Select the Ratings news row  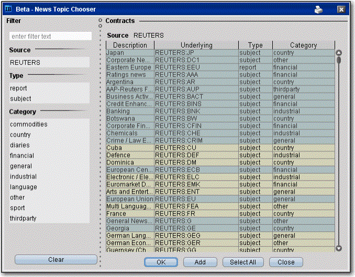click(x=220, y=75)
